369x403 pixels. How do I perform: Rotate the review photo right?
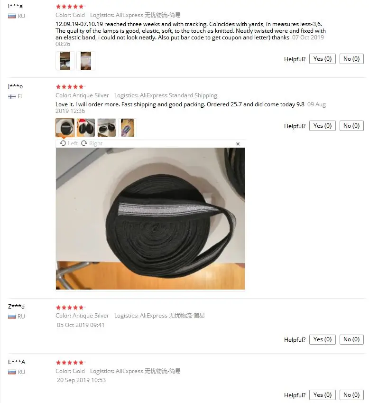point(92,143)
